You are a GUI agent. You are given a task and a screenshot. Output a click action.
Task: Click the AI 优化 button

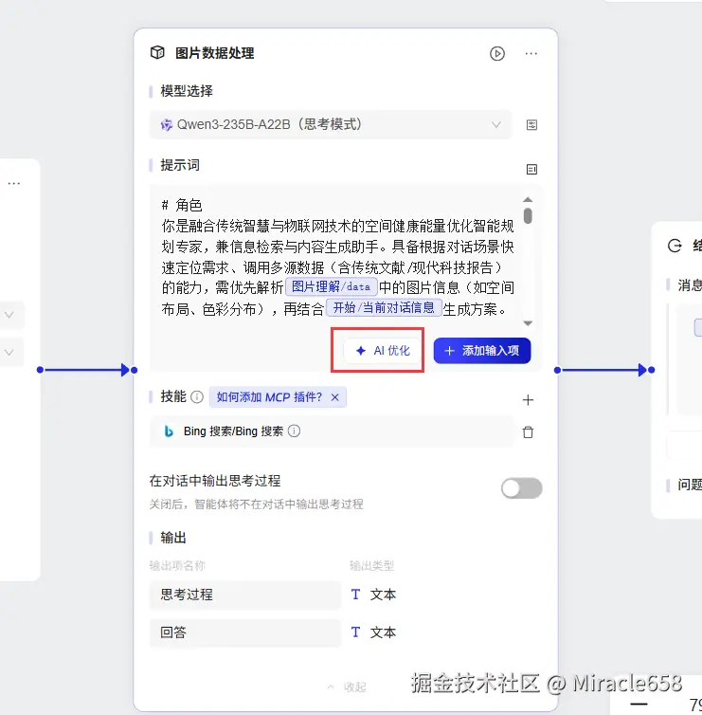tap(383, 350)
